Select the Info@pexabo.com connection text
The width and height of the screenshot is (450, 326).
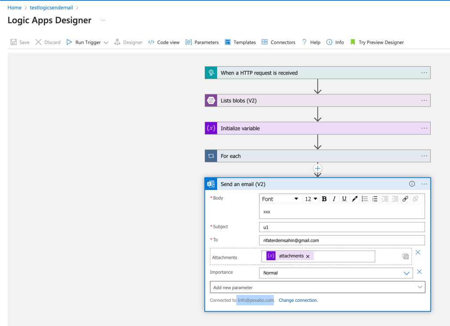pyautogui.click(x=255, y=300)
